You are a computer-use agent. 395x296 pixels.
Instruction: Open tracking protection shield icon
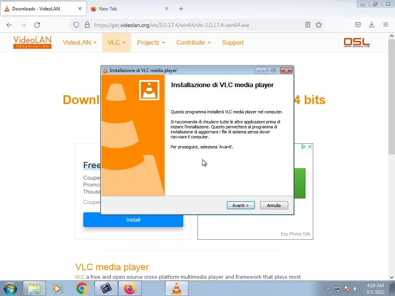pos(76,25)
